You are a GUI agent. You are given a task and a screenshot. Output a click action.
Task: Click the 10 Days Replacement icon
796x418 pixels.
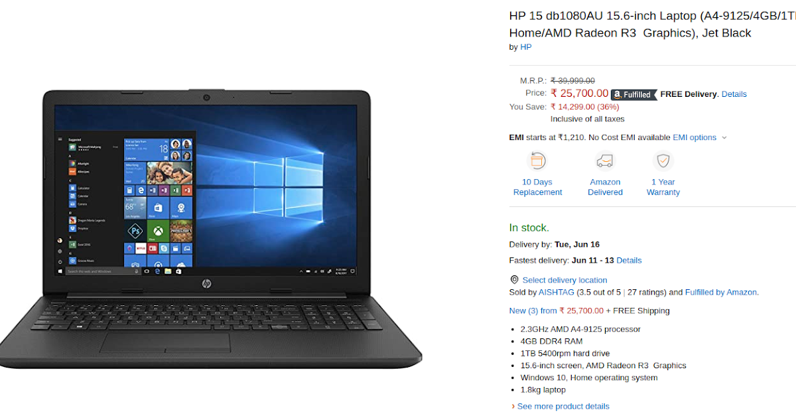537,161
